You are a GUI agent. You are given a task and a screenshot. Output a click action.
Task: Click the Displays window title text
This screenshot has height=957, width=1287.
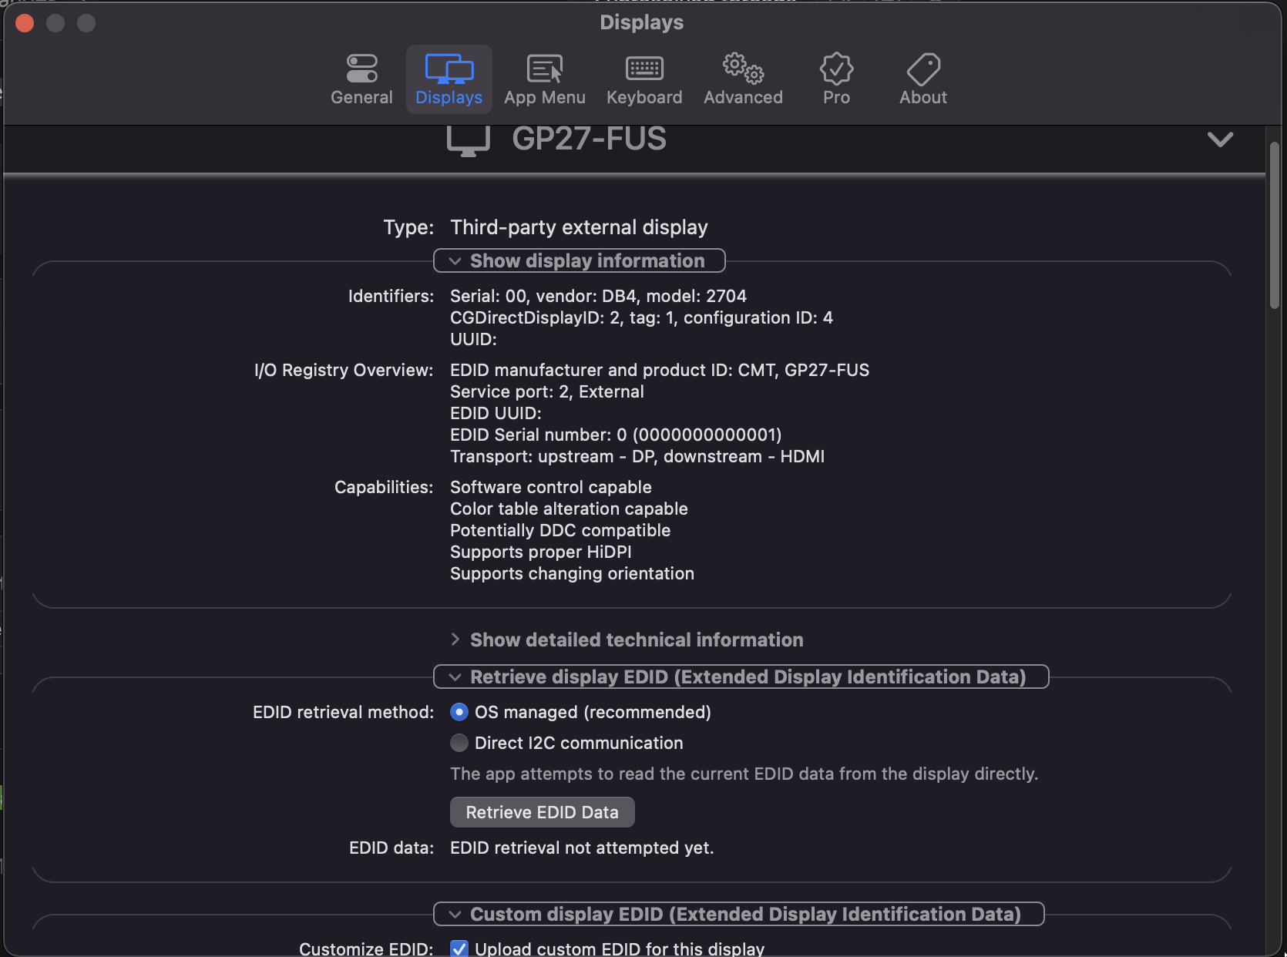point(641,22)
